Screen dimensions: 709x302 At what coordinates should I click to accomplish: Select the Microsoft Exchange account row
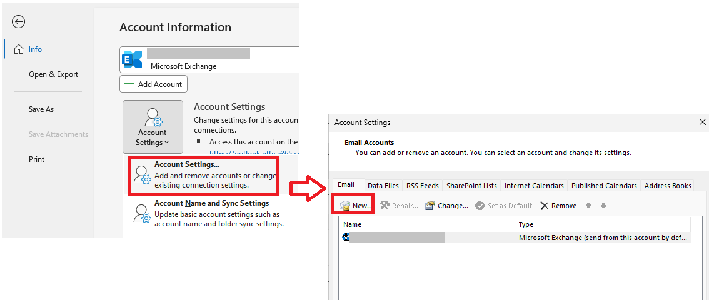pos(515,238)
